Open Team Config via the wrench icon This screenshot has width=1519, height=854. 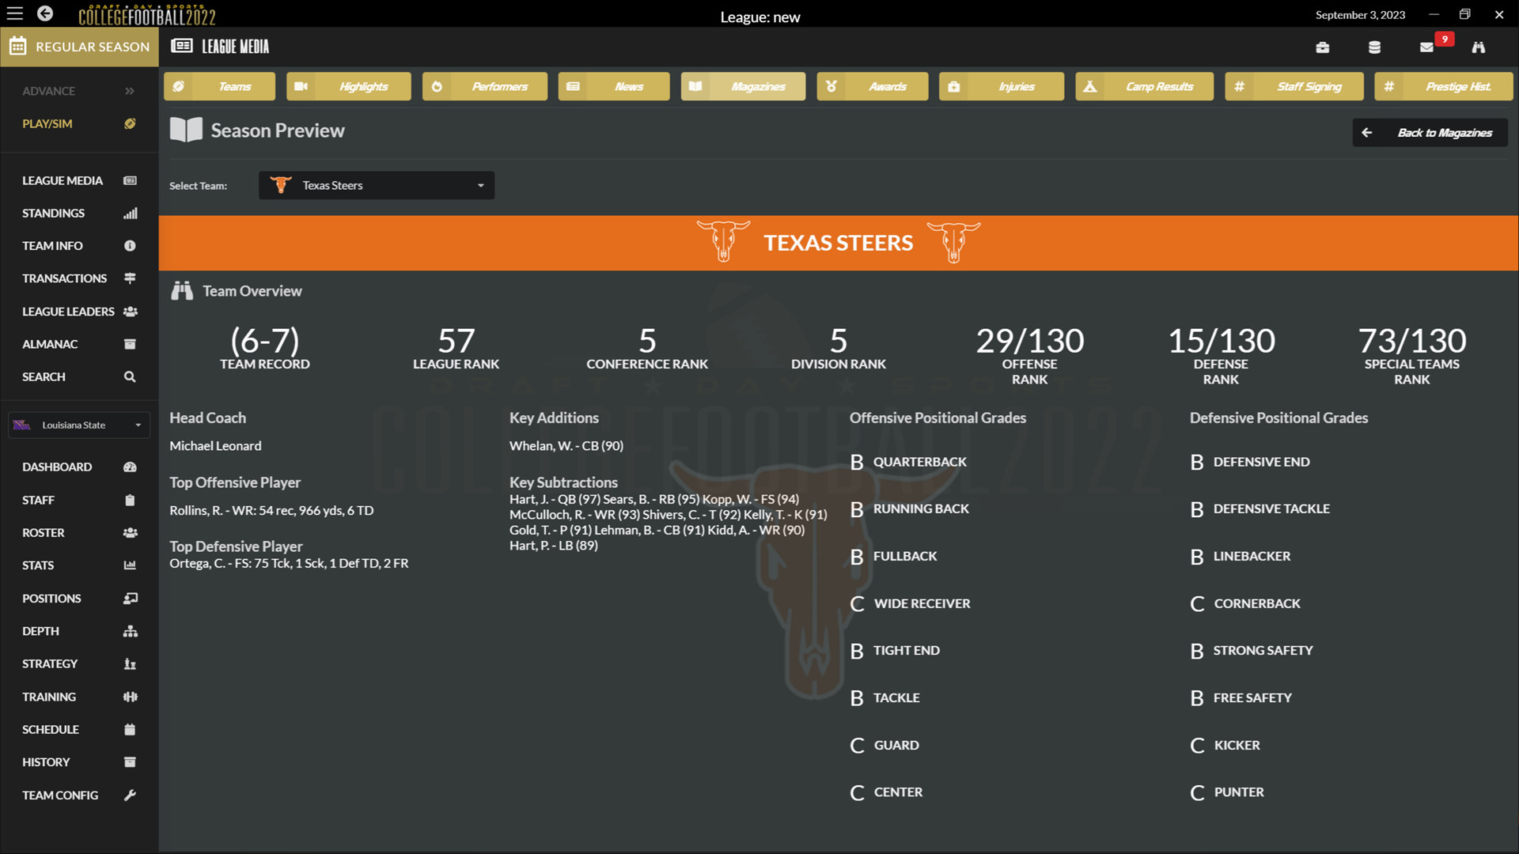click(x=60, y=795)
